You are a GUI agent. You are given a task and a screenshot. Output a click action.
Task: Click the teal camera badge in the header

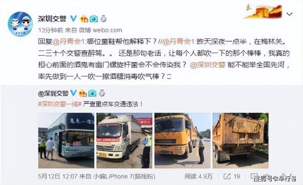pyautogui.click(x=94, y=19)
